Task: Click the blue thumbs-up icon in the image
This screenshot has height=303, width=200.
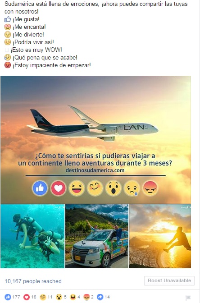Action: point(40,188)
